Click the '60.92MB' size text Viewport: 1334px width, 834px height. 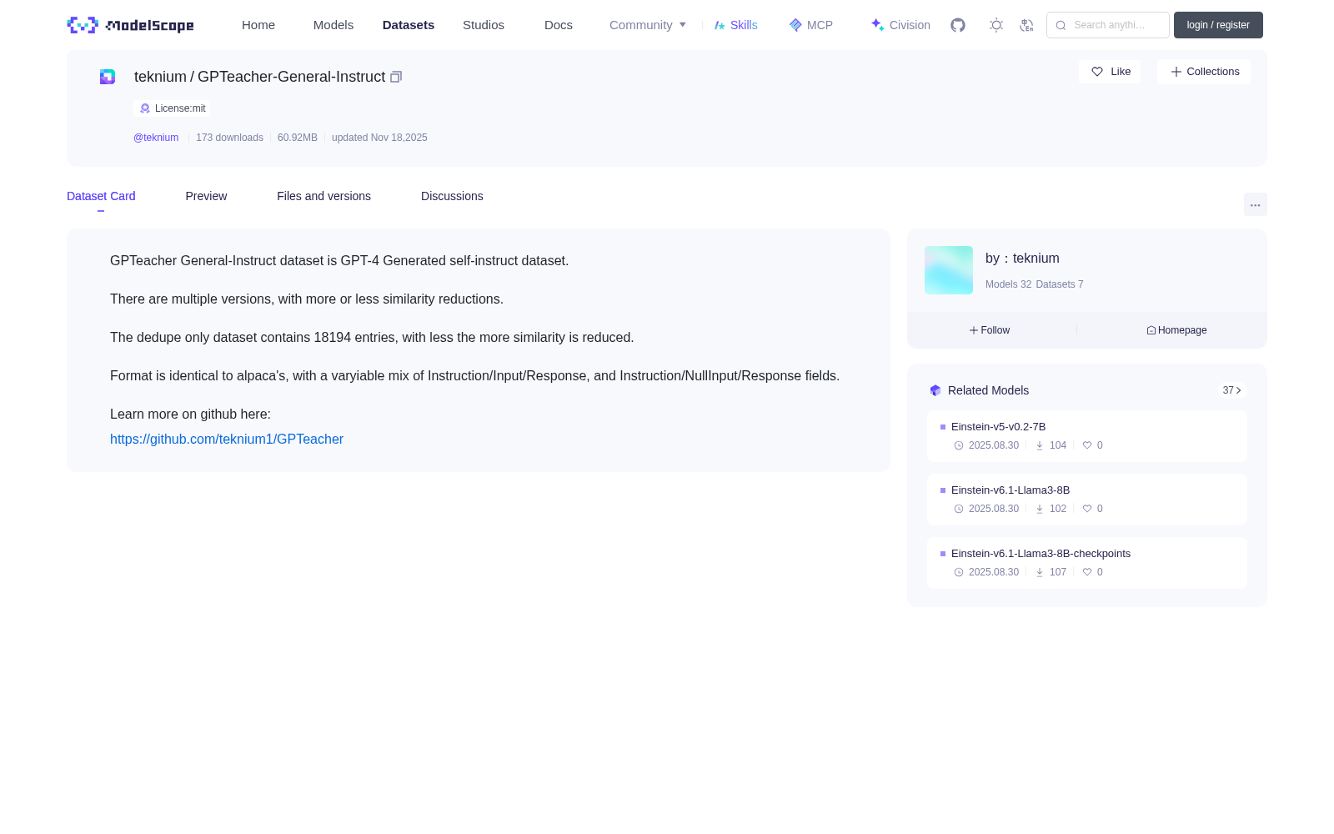298,138
